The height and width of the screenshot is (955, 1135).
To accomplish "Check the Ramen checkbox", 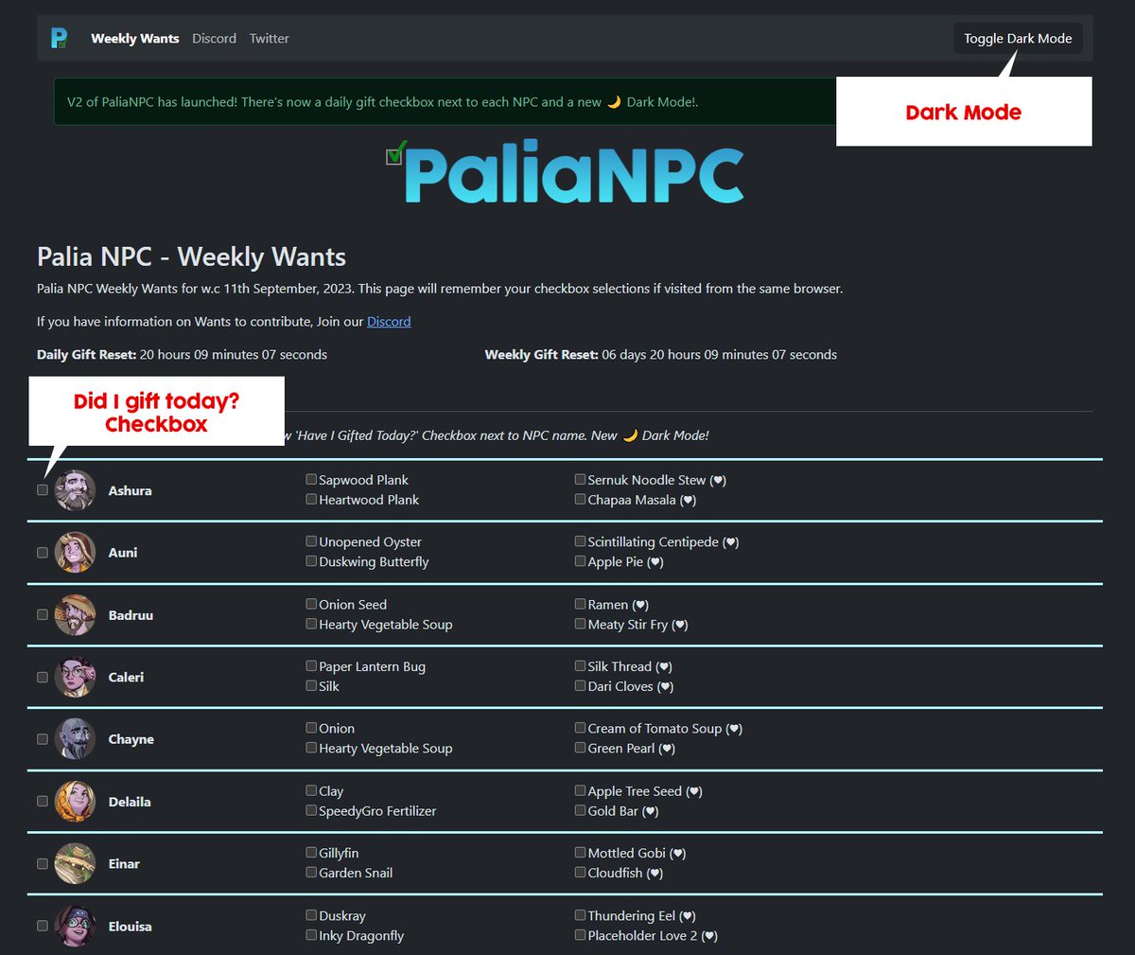I will pos(580,604).
